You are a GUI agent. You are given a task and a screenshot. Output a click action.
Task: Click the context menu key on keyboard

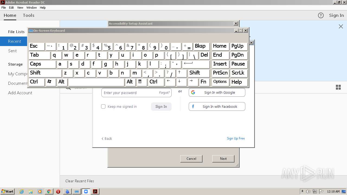click(142, 82)
